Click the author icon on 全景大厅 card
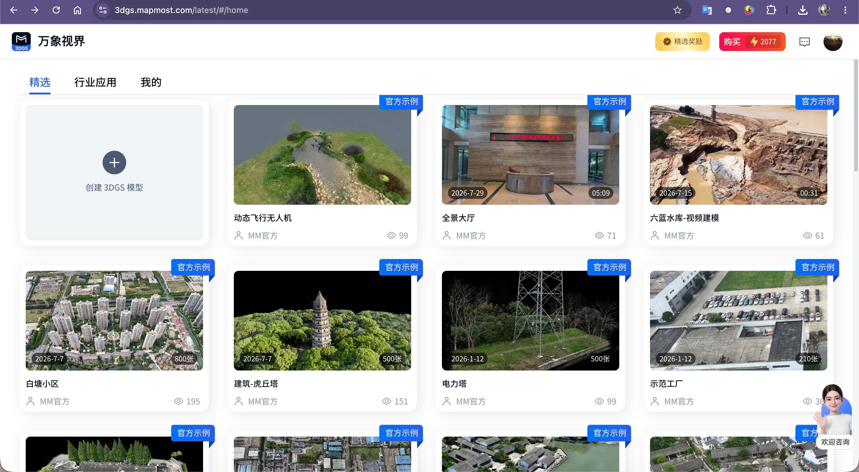 coord(447,236)
